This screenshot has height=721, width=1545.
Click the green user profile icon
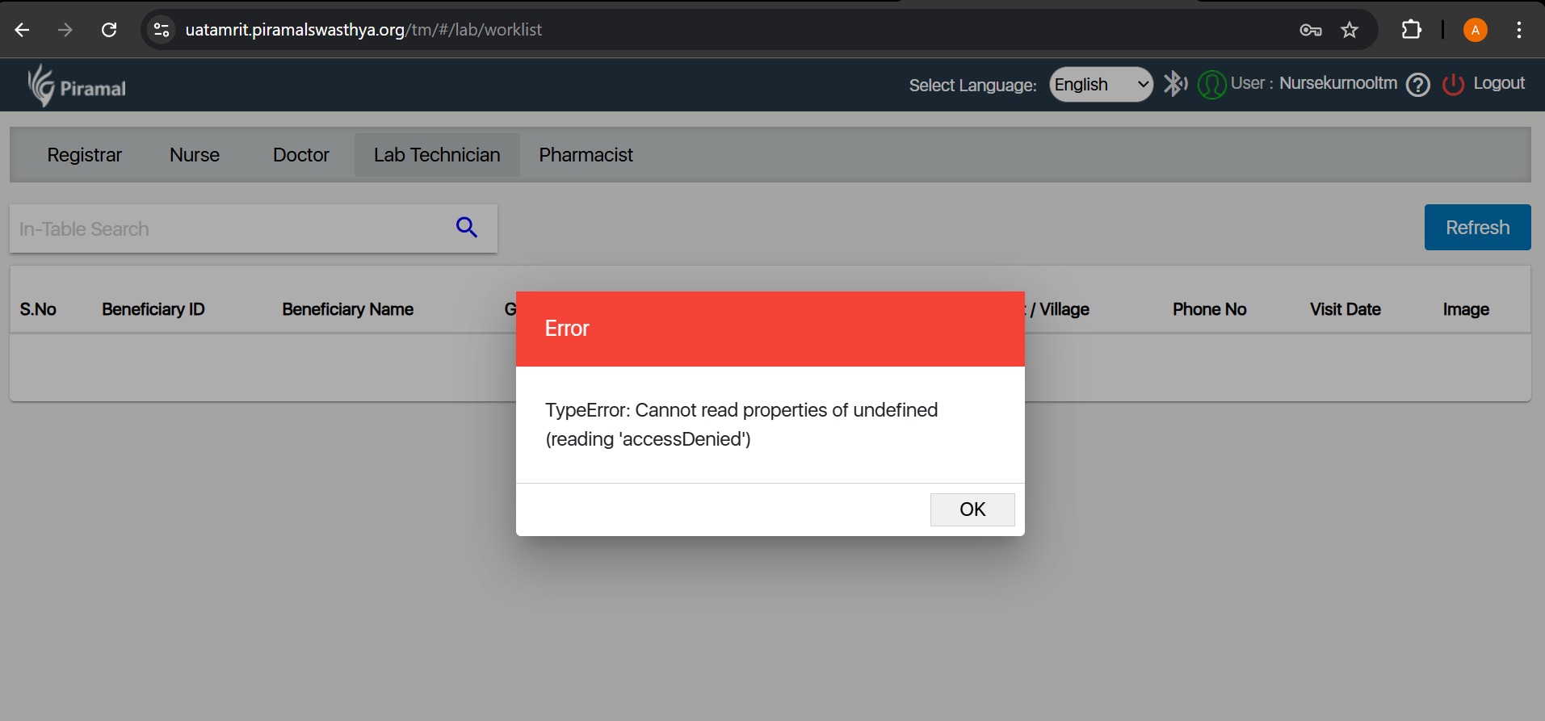(x=1211, y=84)
